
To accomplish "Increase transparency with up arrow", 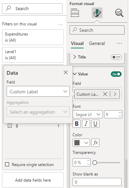I will (88, 161).
